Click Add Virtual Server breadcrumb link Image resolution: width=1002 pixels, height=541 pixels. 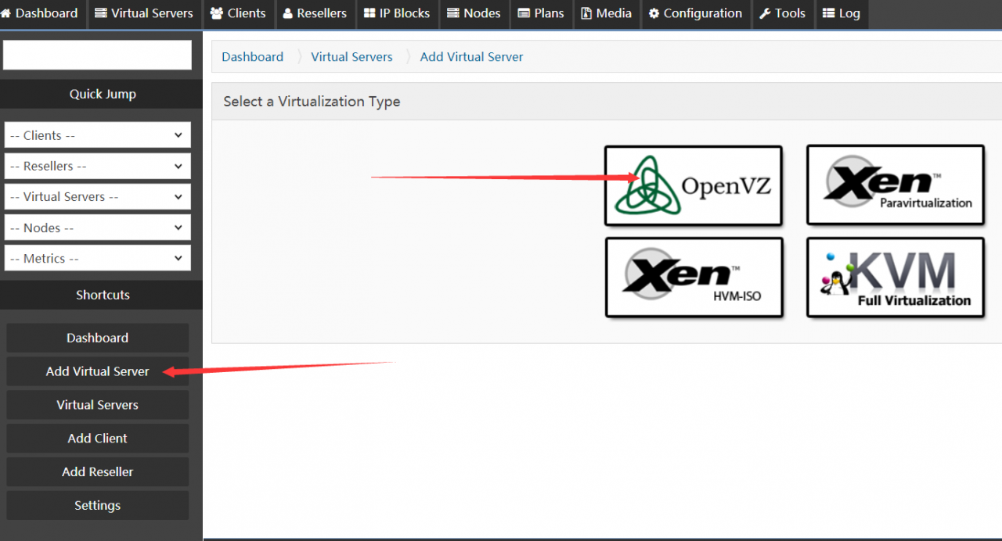coord(471,57)
